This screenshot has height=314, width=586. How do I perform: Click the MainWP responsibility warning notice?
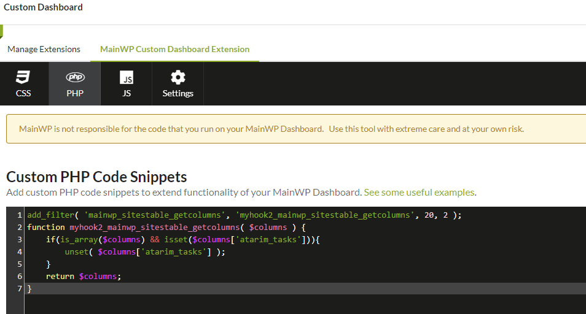[296, 129]
